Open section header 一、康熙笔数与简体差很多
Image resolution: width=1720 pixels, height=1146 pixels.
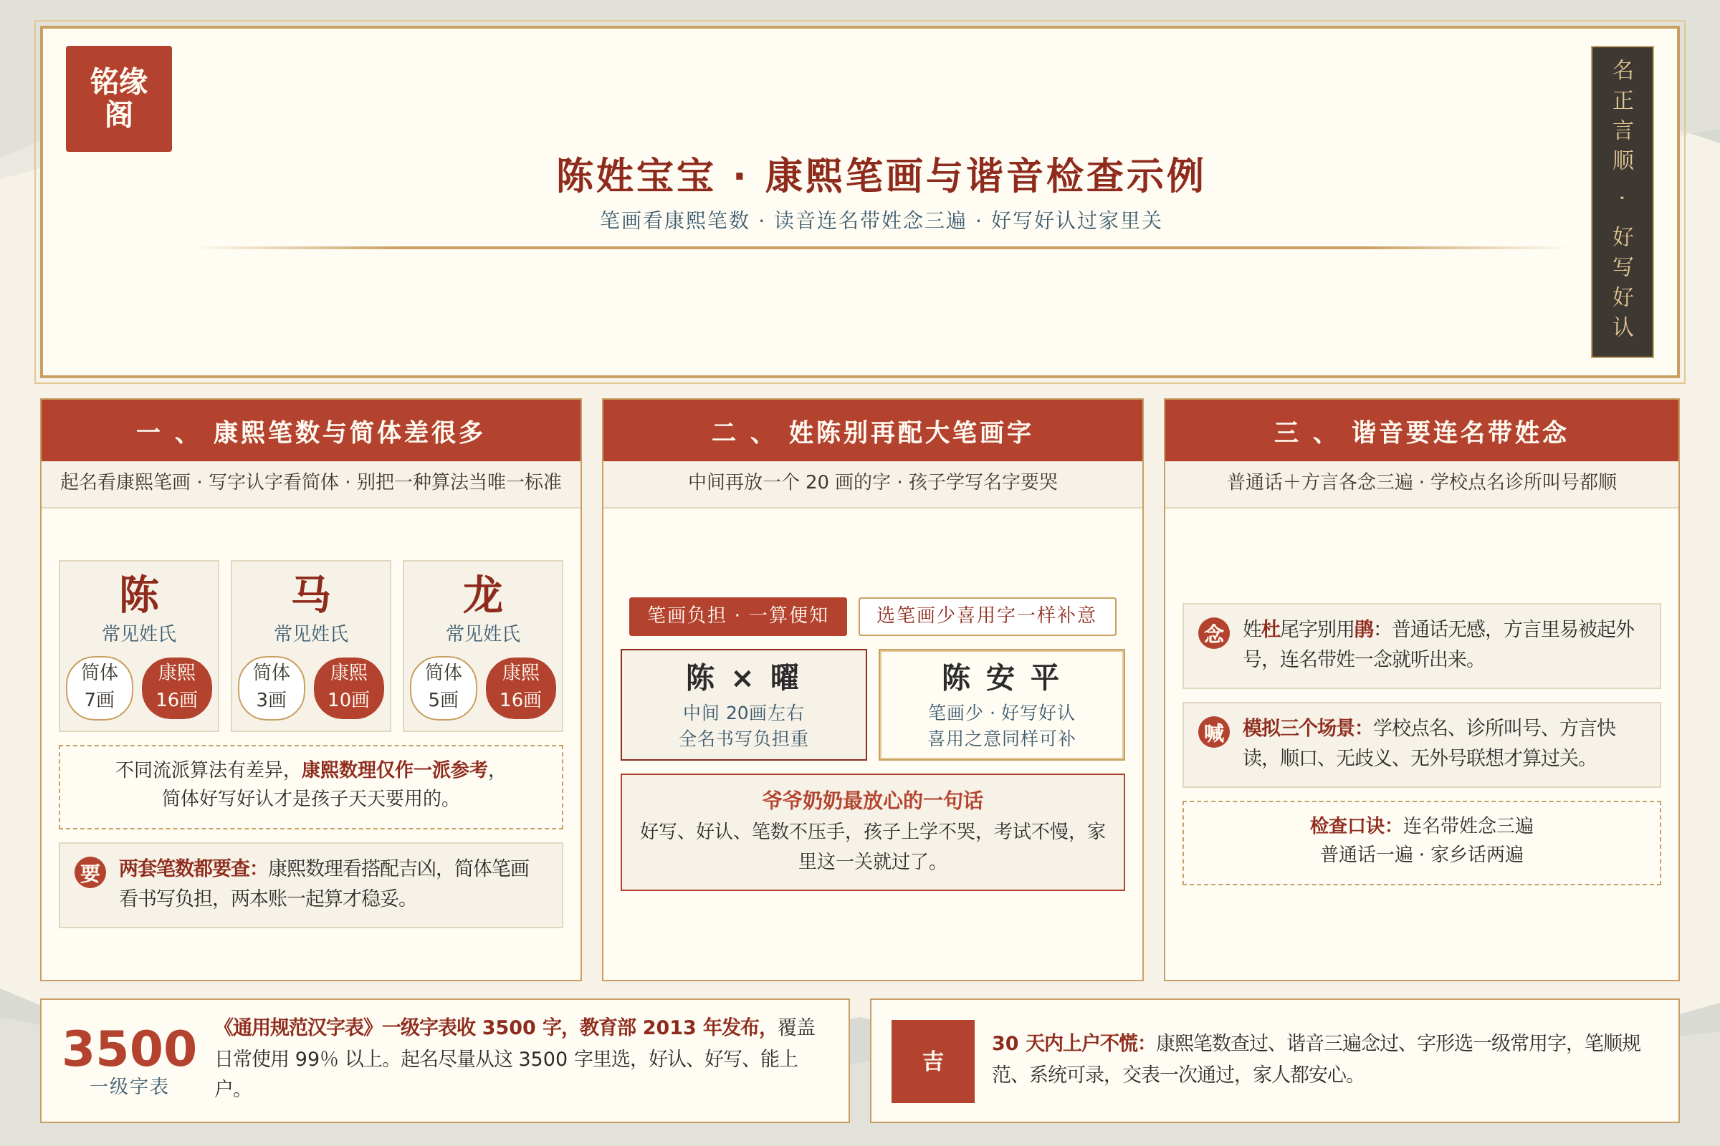[x=311, y=430]
